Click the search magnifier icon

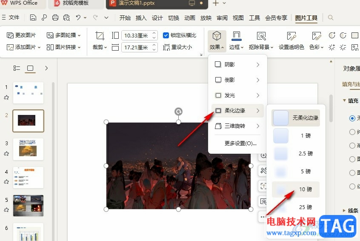tap(331, 18)
